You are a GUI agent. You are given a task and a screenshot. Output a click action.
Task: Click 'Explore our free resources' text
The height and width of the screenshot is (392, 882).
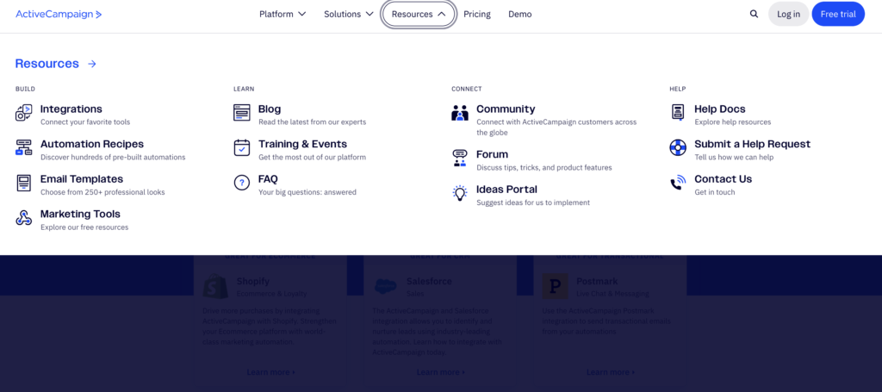84,227
